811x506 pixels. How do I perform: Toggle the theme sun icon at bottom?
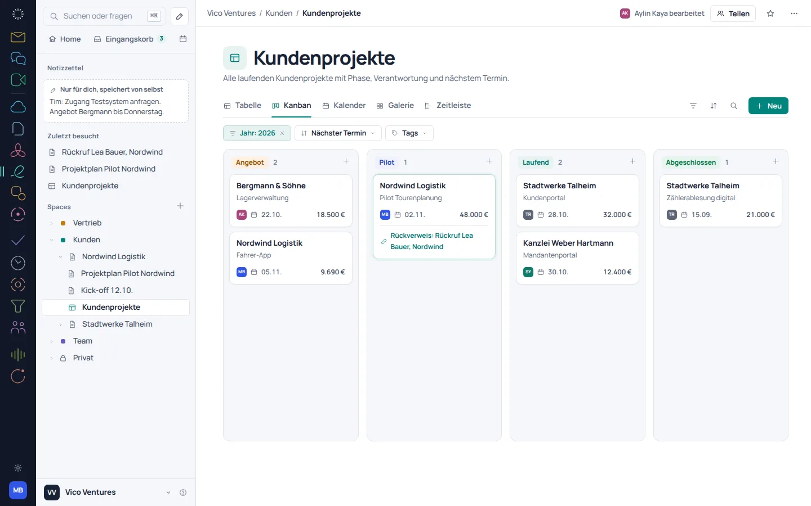[18, 468]
